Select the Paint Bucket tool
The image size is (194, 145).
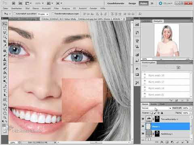coord(5,72)
